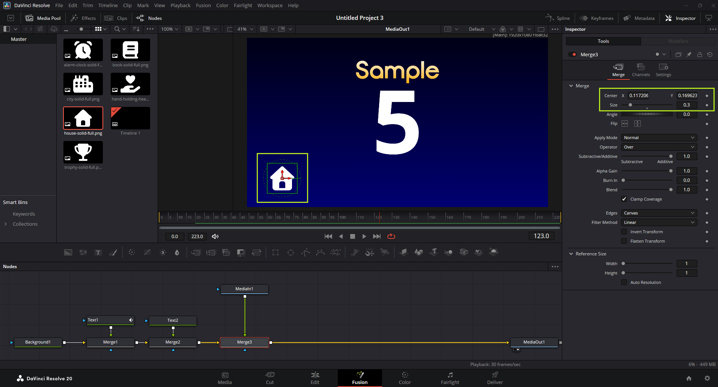The image size is (718, 387).
Task: Collapse the Reference Size section
Action: 571,254
